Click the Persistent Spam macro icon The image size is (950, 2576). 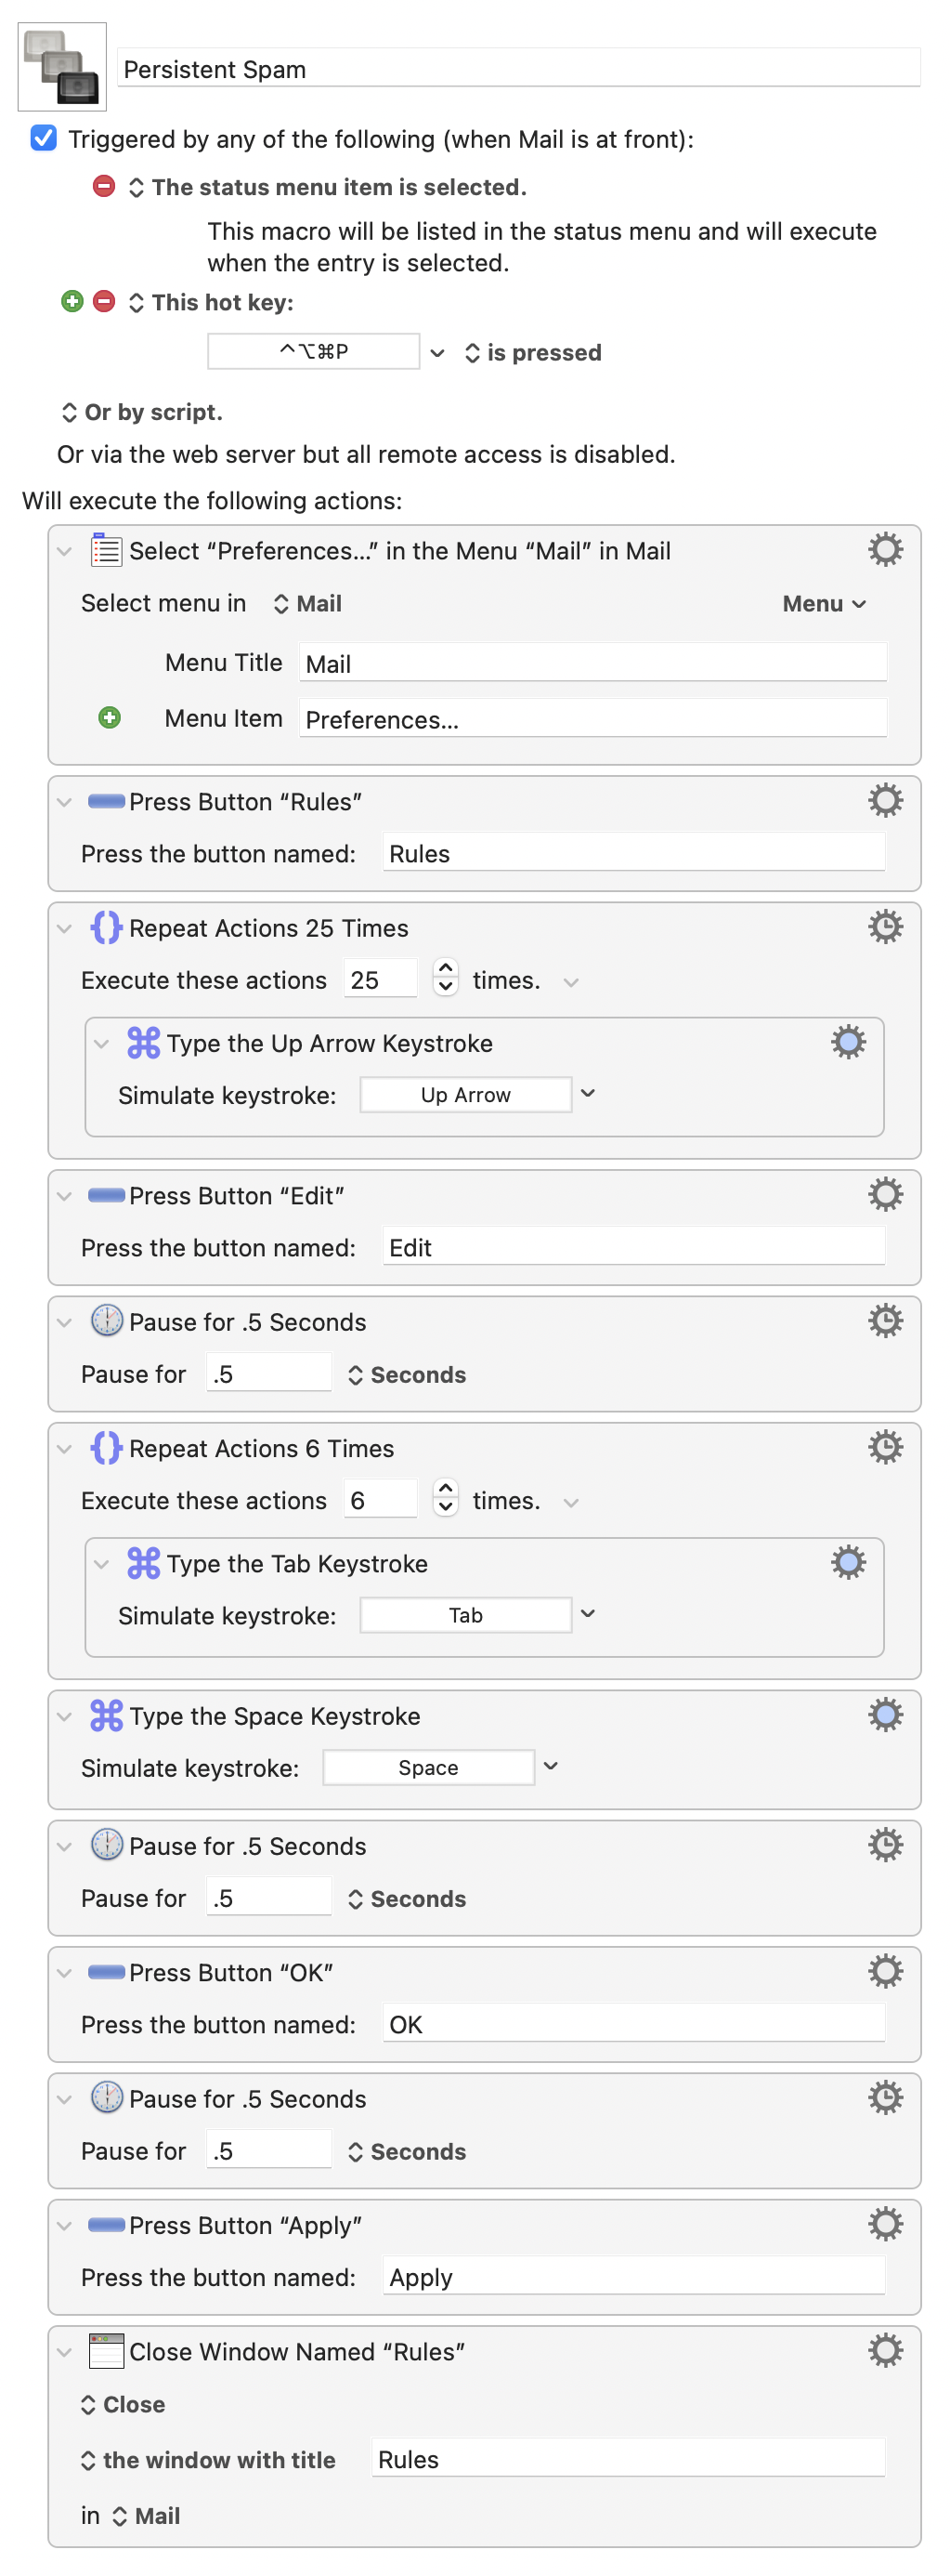[62, 67]
